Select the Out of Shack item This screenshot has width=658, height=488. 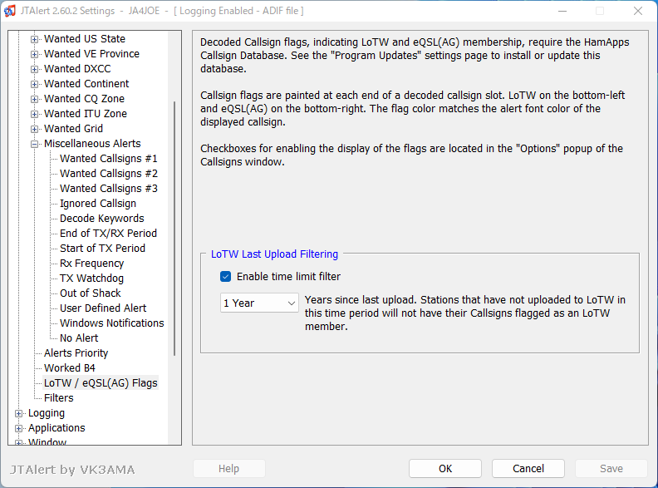pos(91,293)
